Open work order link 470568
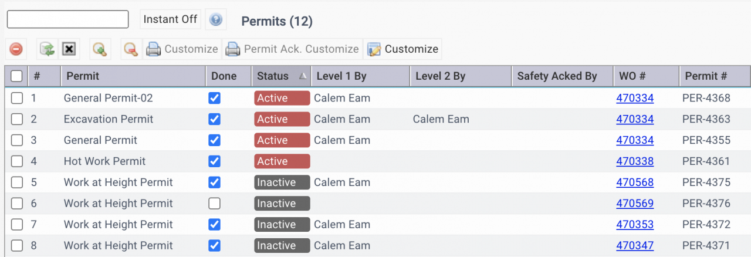Viewport: 751px width, 257px height. pyautogui.click(x=635, y=182)
